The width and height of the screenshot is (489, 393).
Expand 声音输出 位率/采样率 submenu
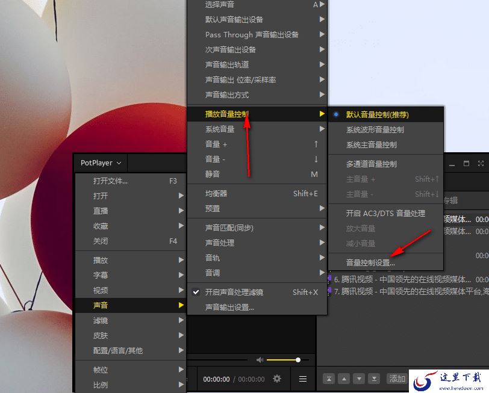click(x=257, y=80)
